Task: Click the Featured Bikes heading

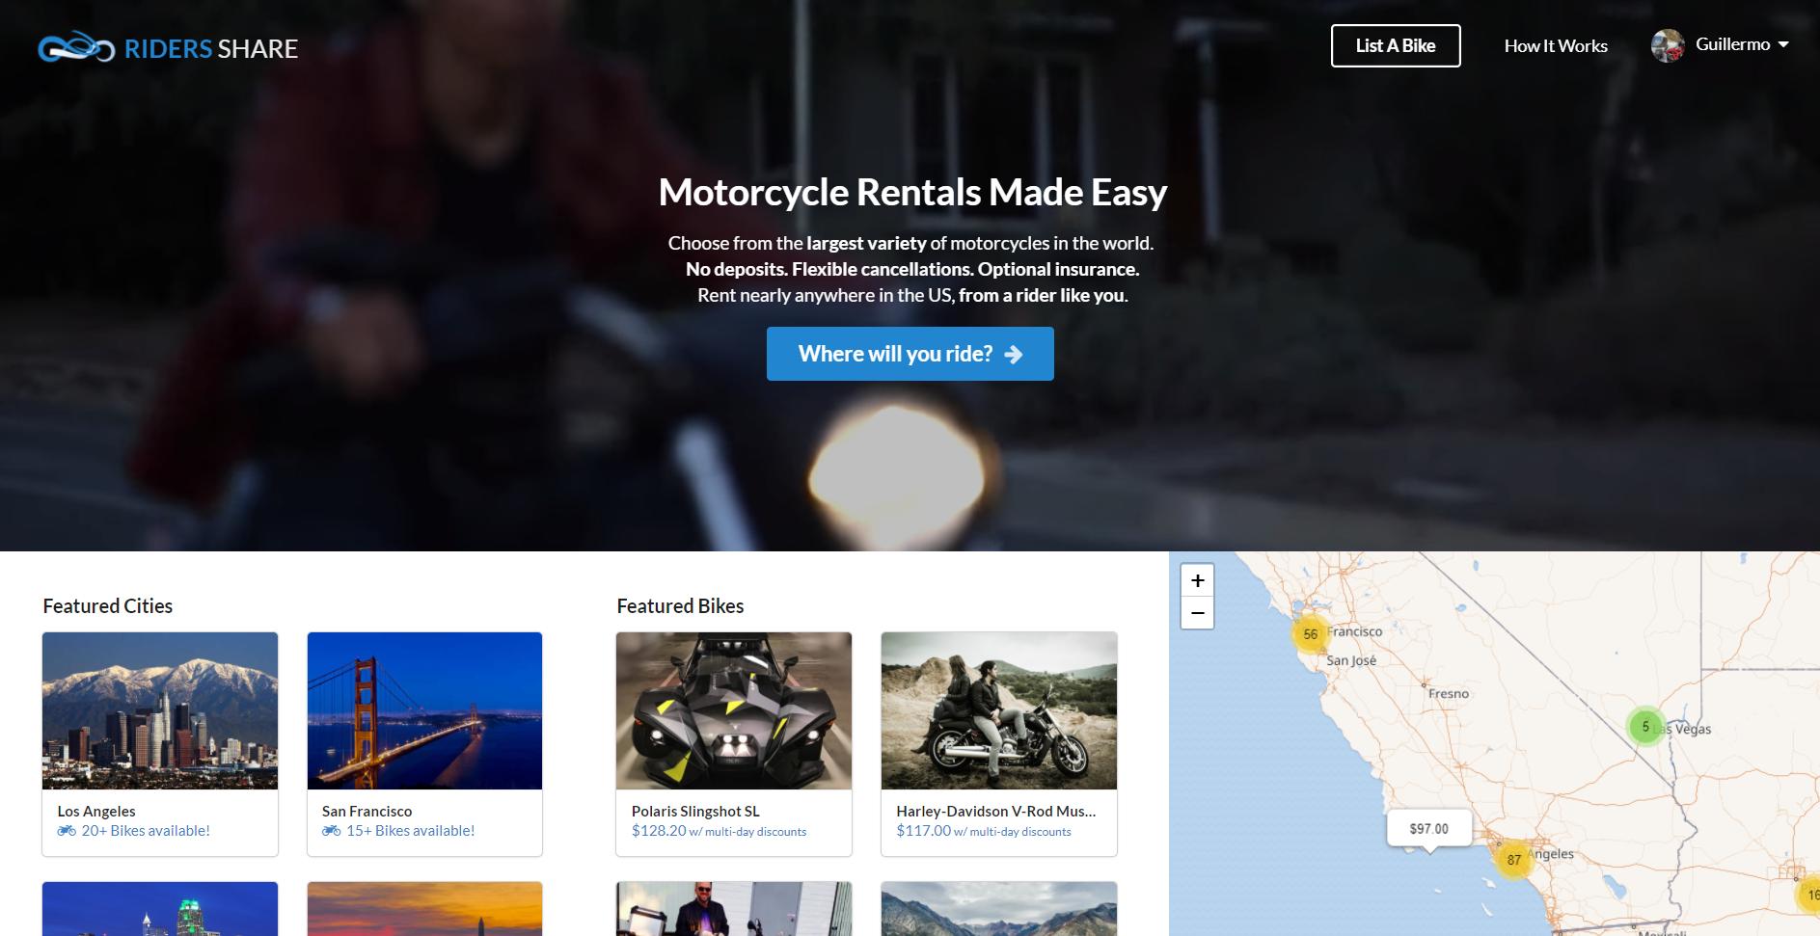Action: [x=680, y=606]
